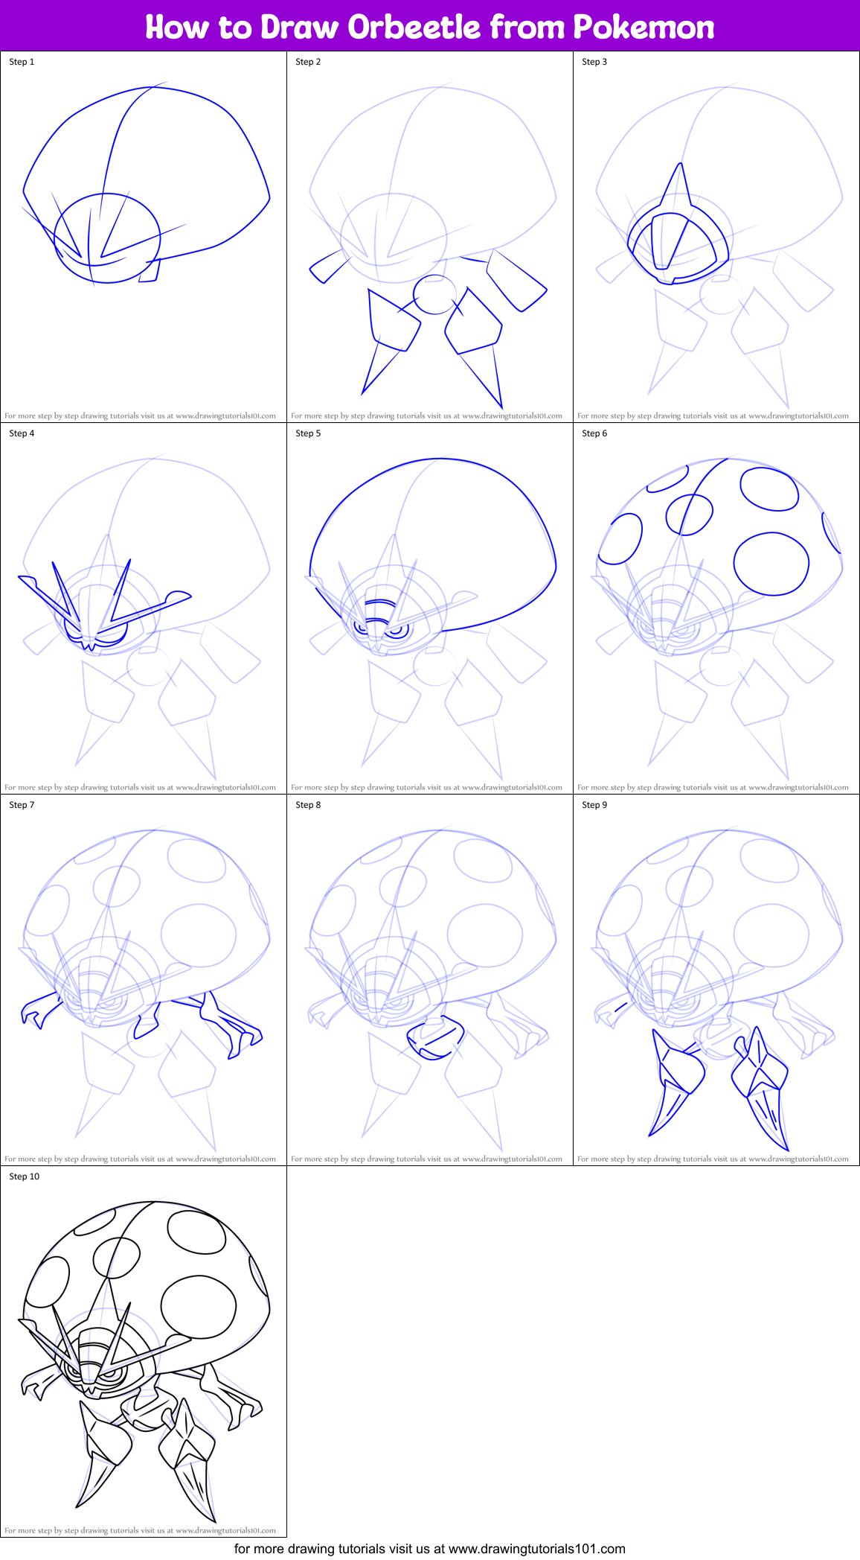
Task: Click the bottom footer drawingtutorials101.com text
Action: (430, 1549)
